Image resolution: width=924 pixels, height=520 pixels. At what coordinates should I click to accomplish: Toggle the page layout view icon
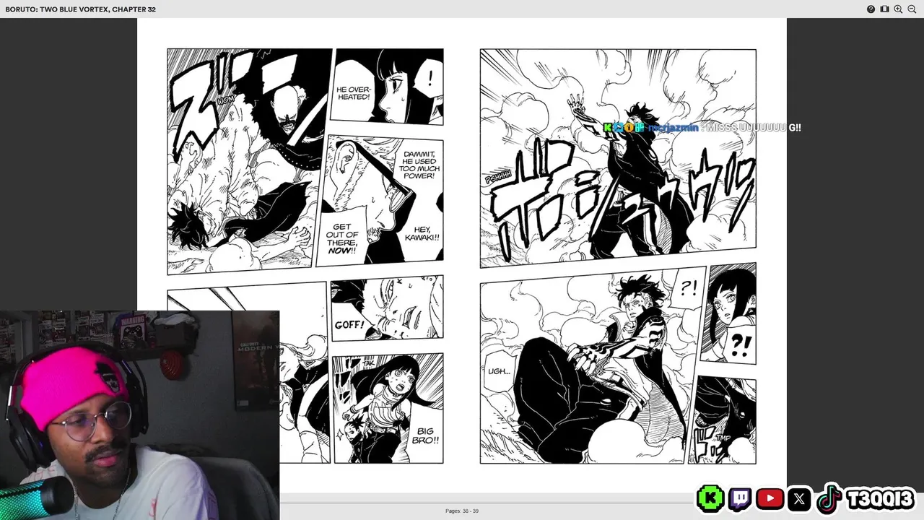[x=884, y=9]
